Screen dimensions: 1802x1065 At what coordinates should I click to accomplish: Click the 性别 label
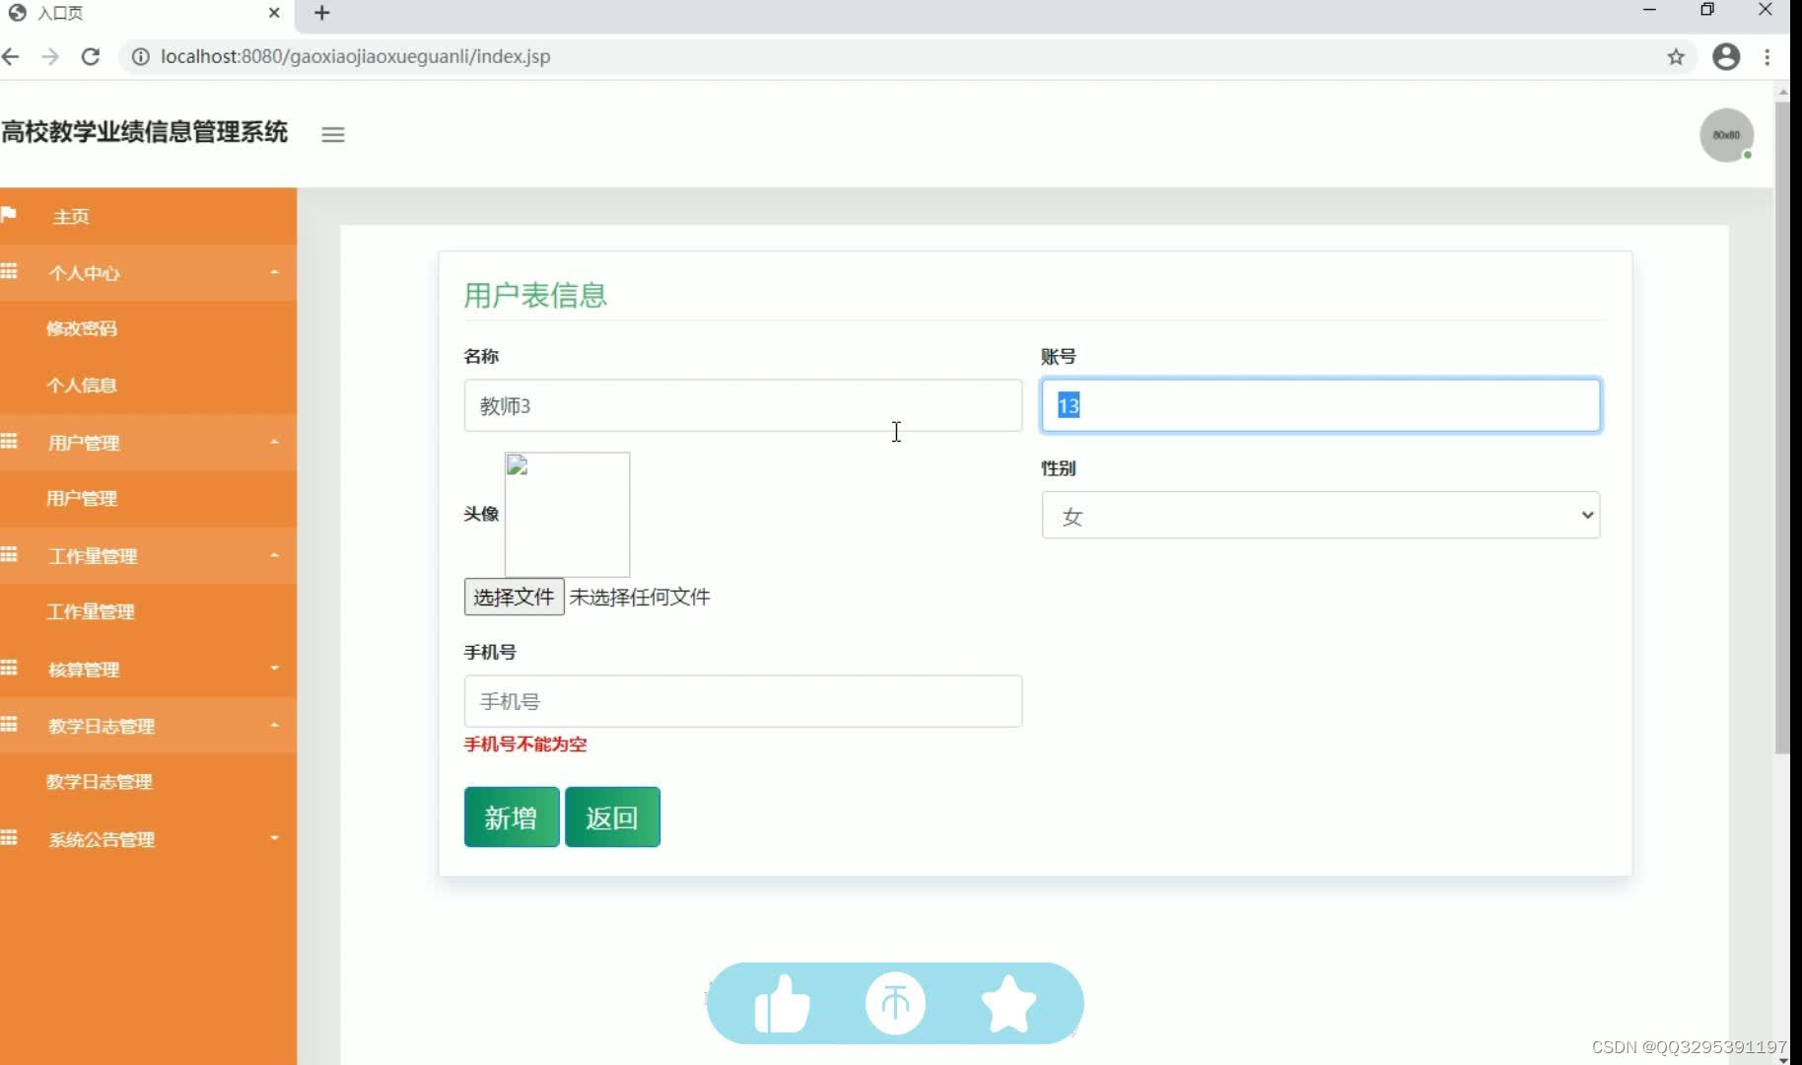pyautogui.click(x=1059, y=468)
